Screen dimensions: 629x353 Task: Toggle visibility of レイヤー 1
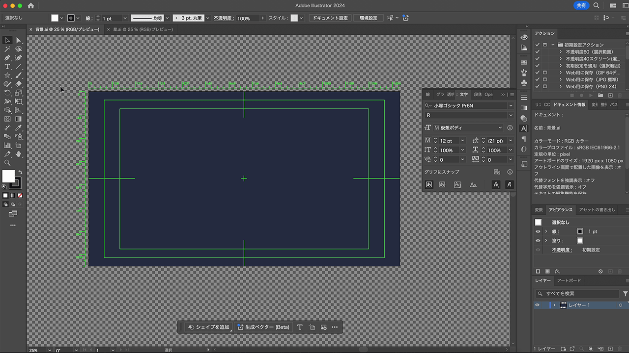(x=537, y=305)
